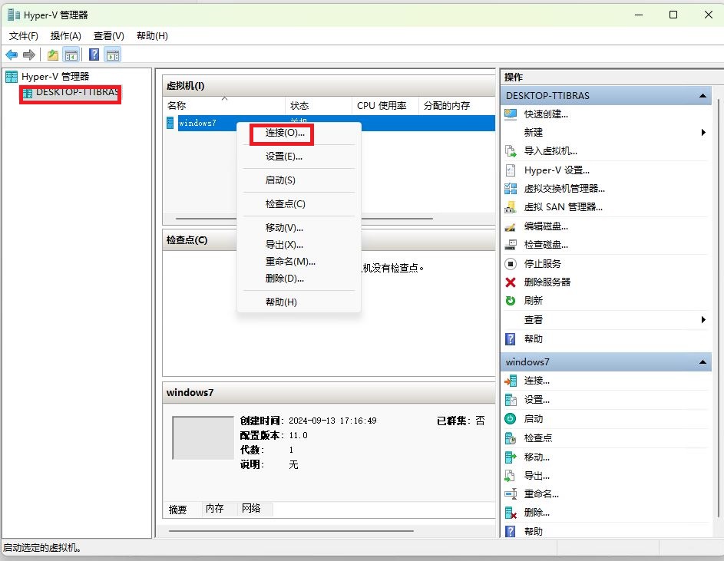Click 重命名 in the windows7 actions section
This screenshot has width=724, height=561.
541,494
